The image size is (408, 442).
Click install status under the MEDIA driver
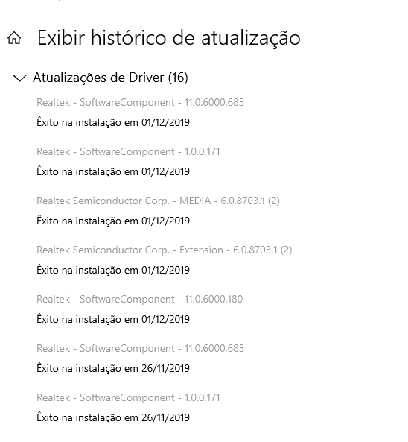113,221
